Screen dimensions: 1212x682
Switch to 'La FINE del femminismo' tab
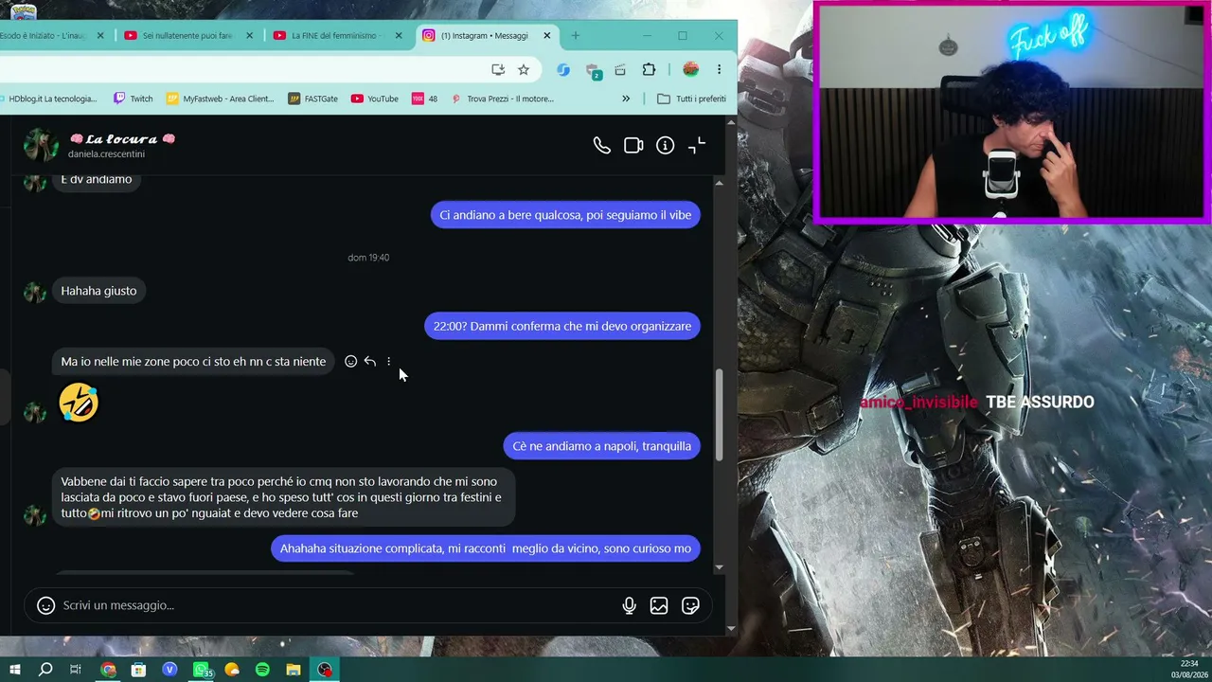pos(336,36)
